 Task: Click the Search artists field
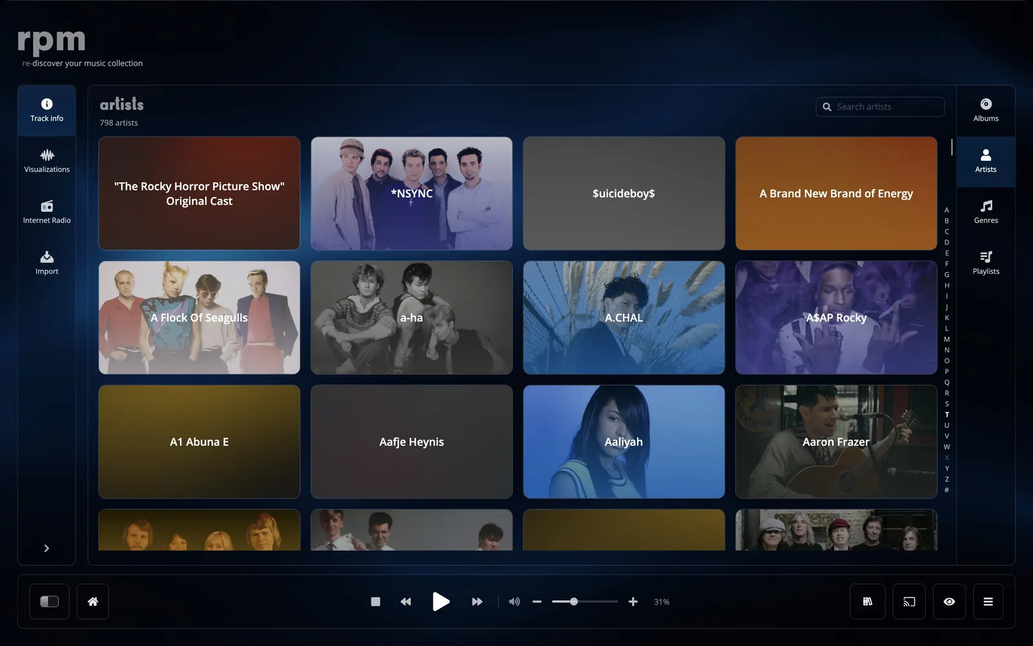tap(880, 107)
